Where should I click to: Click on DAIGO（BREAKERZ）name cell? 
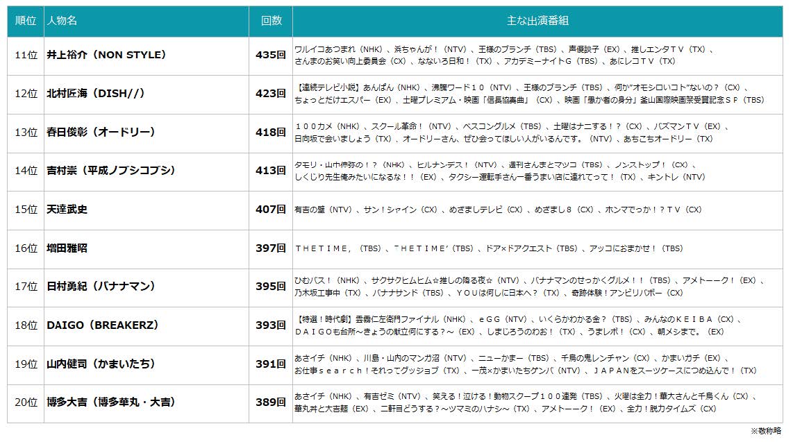(103, 325)
